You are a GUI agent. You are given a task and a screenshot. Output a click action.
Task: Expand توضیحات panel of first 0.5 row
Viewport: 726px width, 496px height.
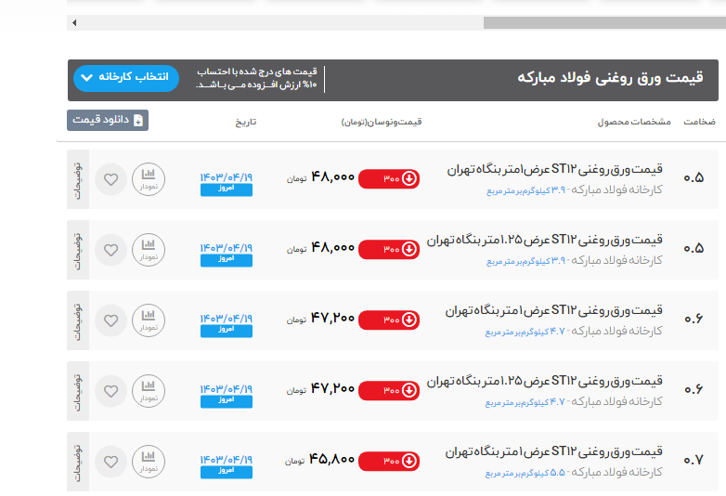coord(78,179)
